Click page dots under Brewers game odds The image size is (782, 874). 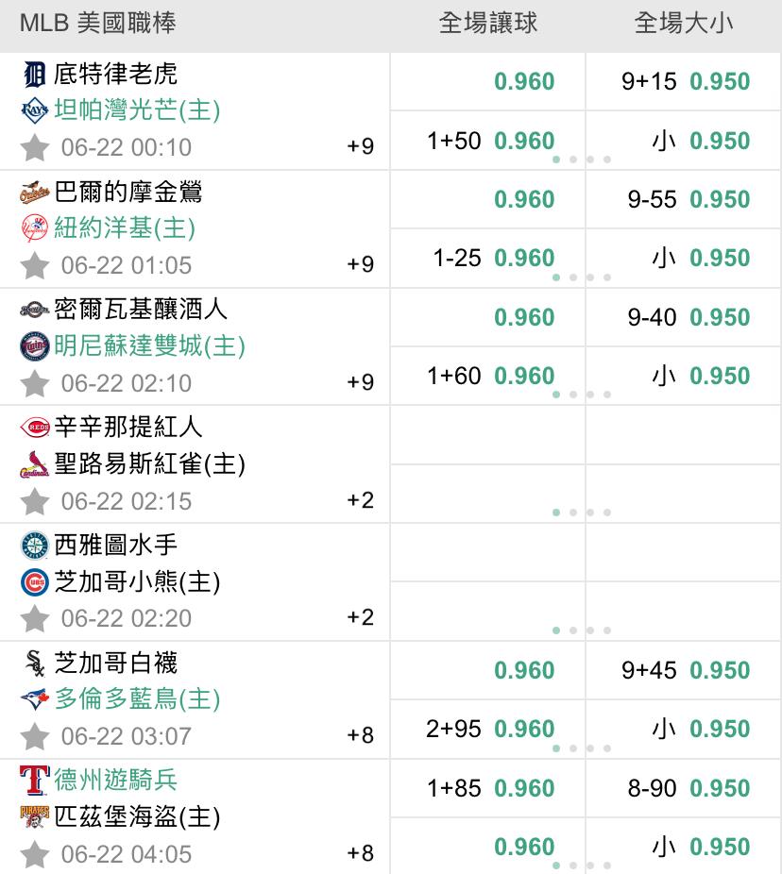coord(582,395)
